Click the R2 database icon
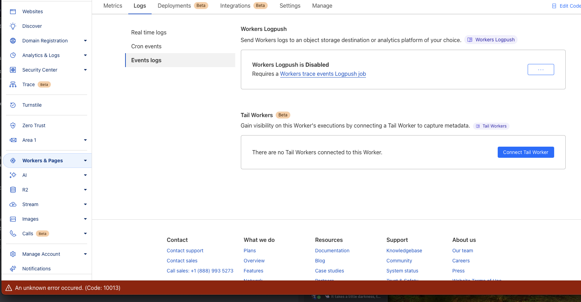Viewport: 581px width, 302px height. (13, 190)
